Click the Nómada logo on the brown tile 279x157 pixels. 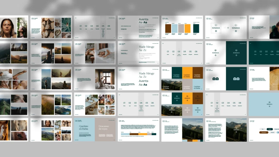(198, 98)
